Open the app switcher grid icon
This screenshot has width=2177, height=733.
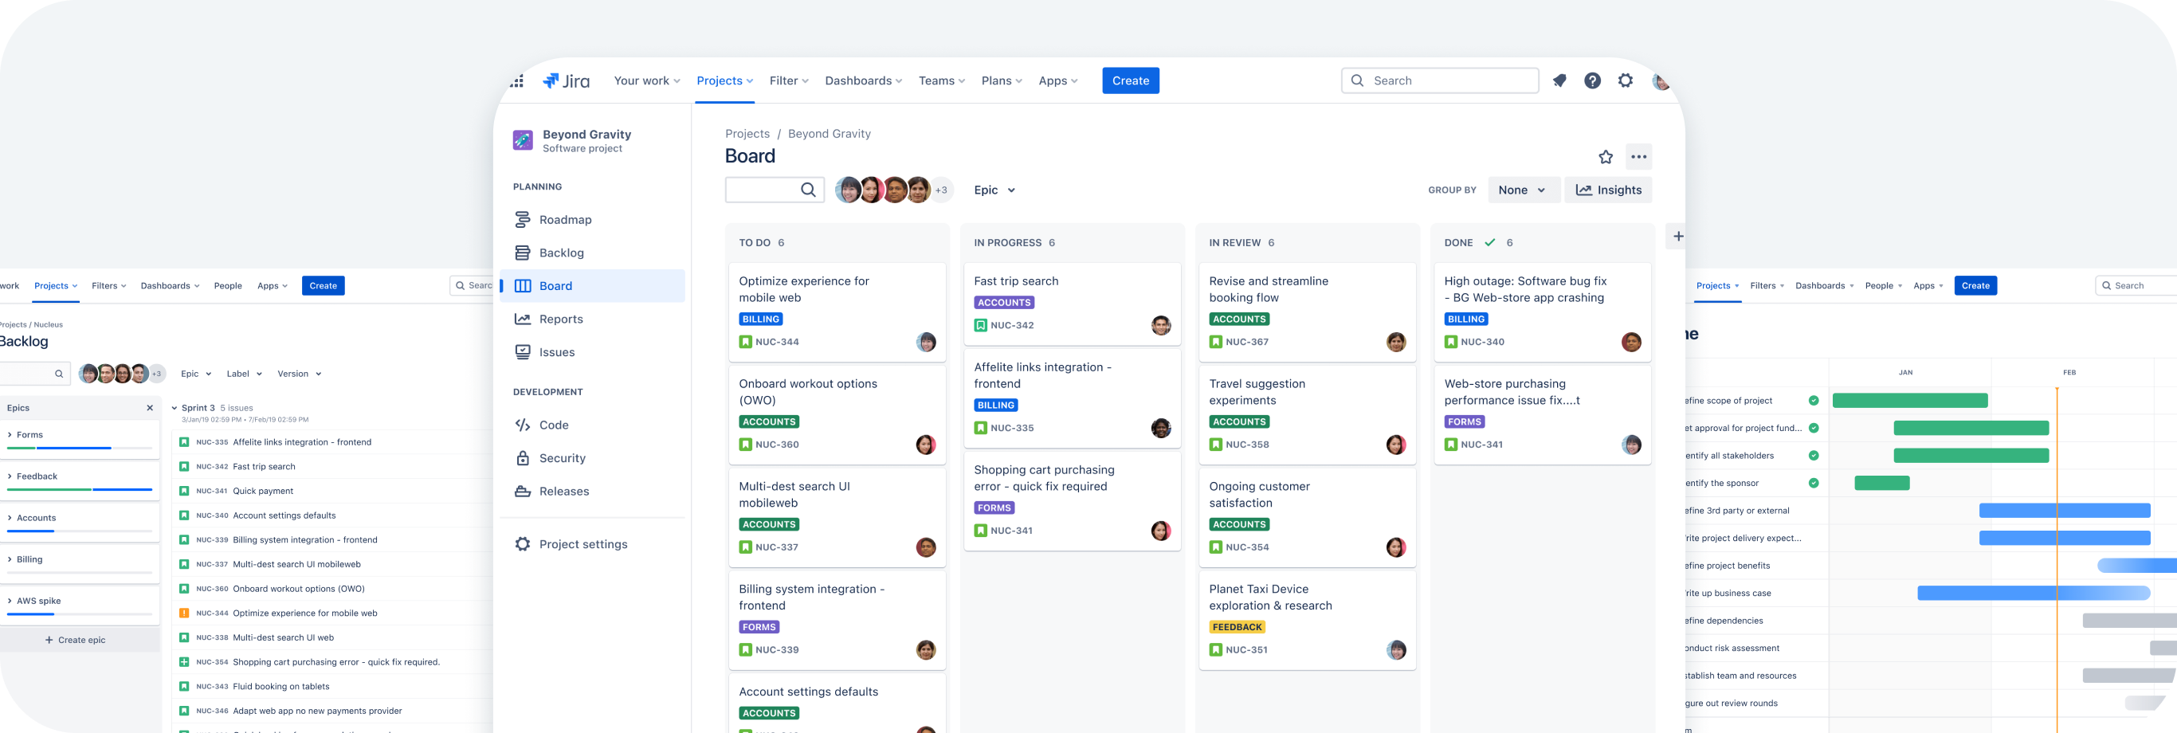pyautogui.click(x=517, y=81)
